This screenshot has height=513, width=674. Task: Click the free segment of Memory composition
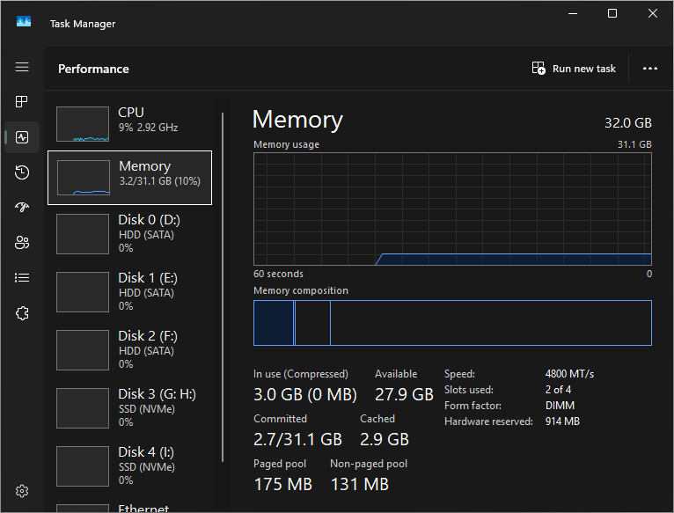click(x=491, y=323)
